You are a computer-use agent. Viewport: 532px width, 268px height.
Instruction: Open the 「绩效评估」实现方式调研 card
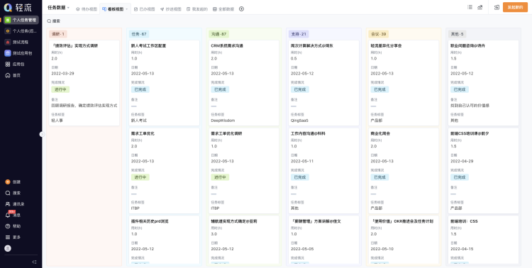[x=84, y=83]
